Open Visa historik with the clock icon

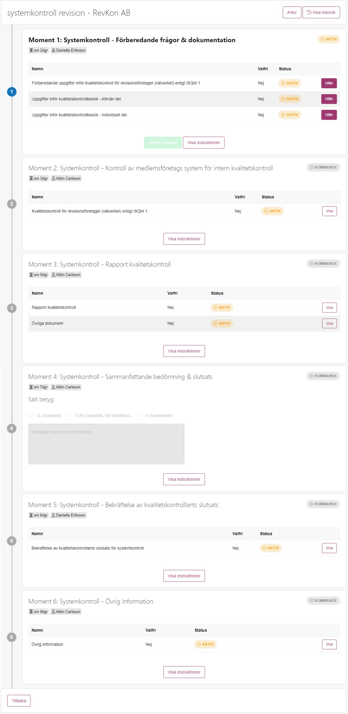click(x=321, y=12)
